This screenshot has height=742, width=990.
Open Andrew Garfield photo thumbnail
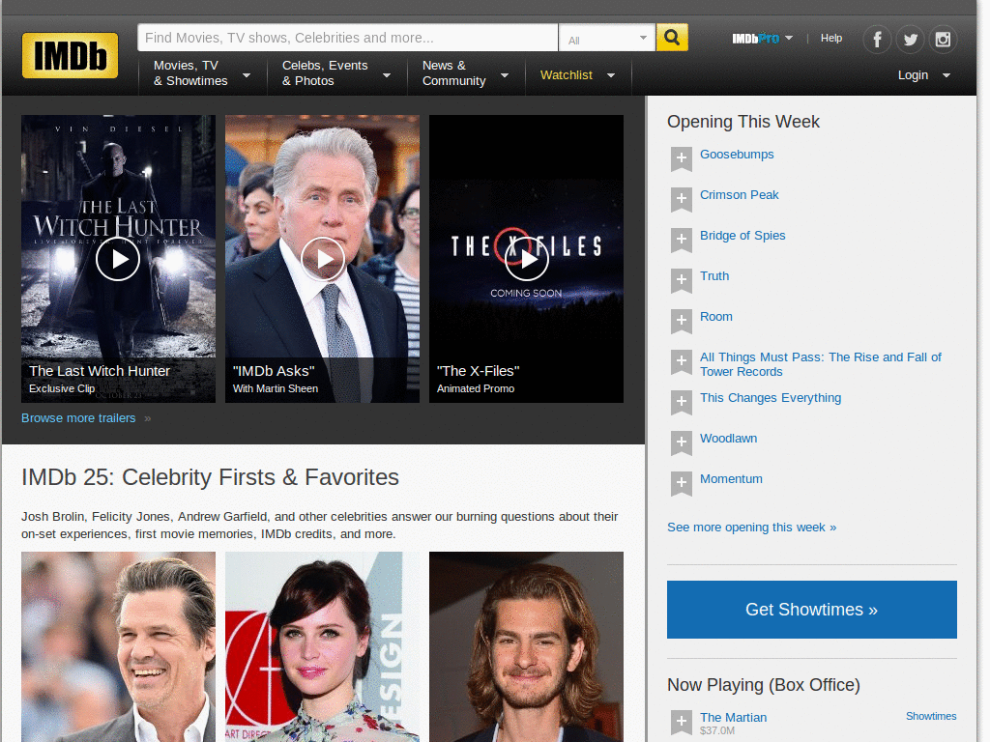pos(526,646)
